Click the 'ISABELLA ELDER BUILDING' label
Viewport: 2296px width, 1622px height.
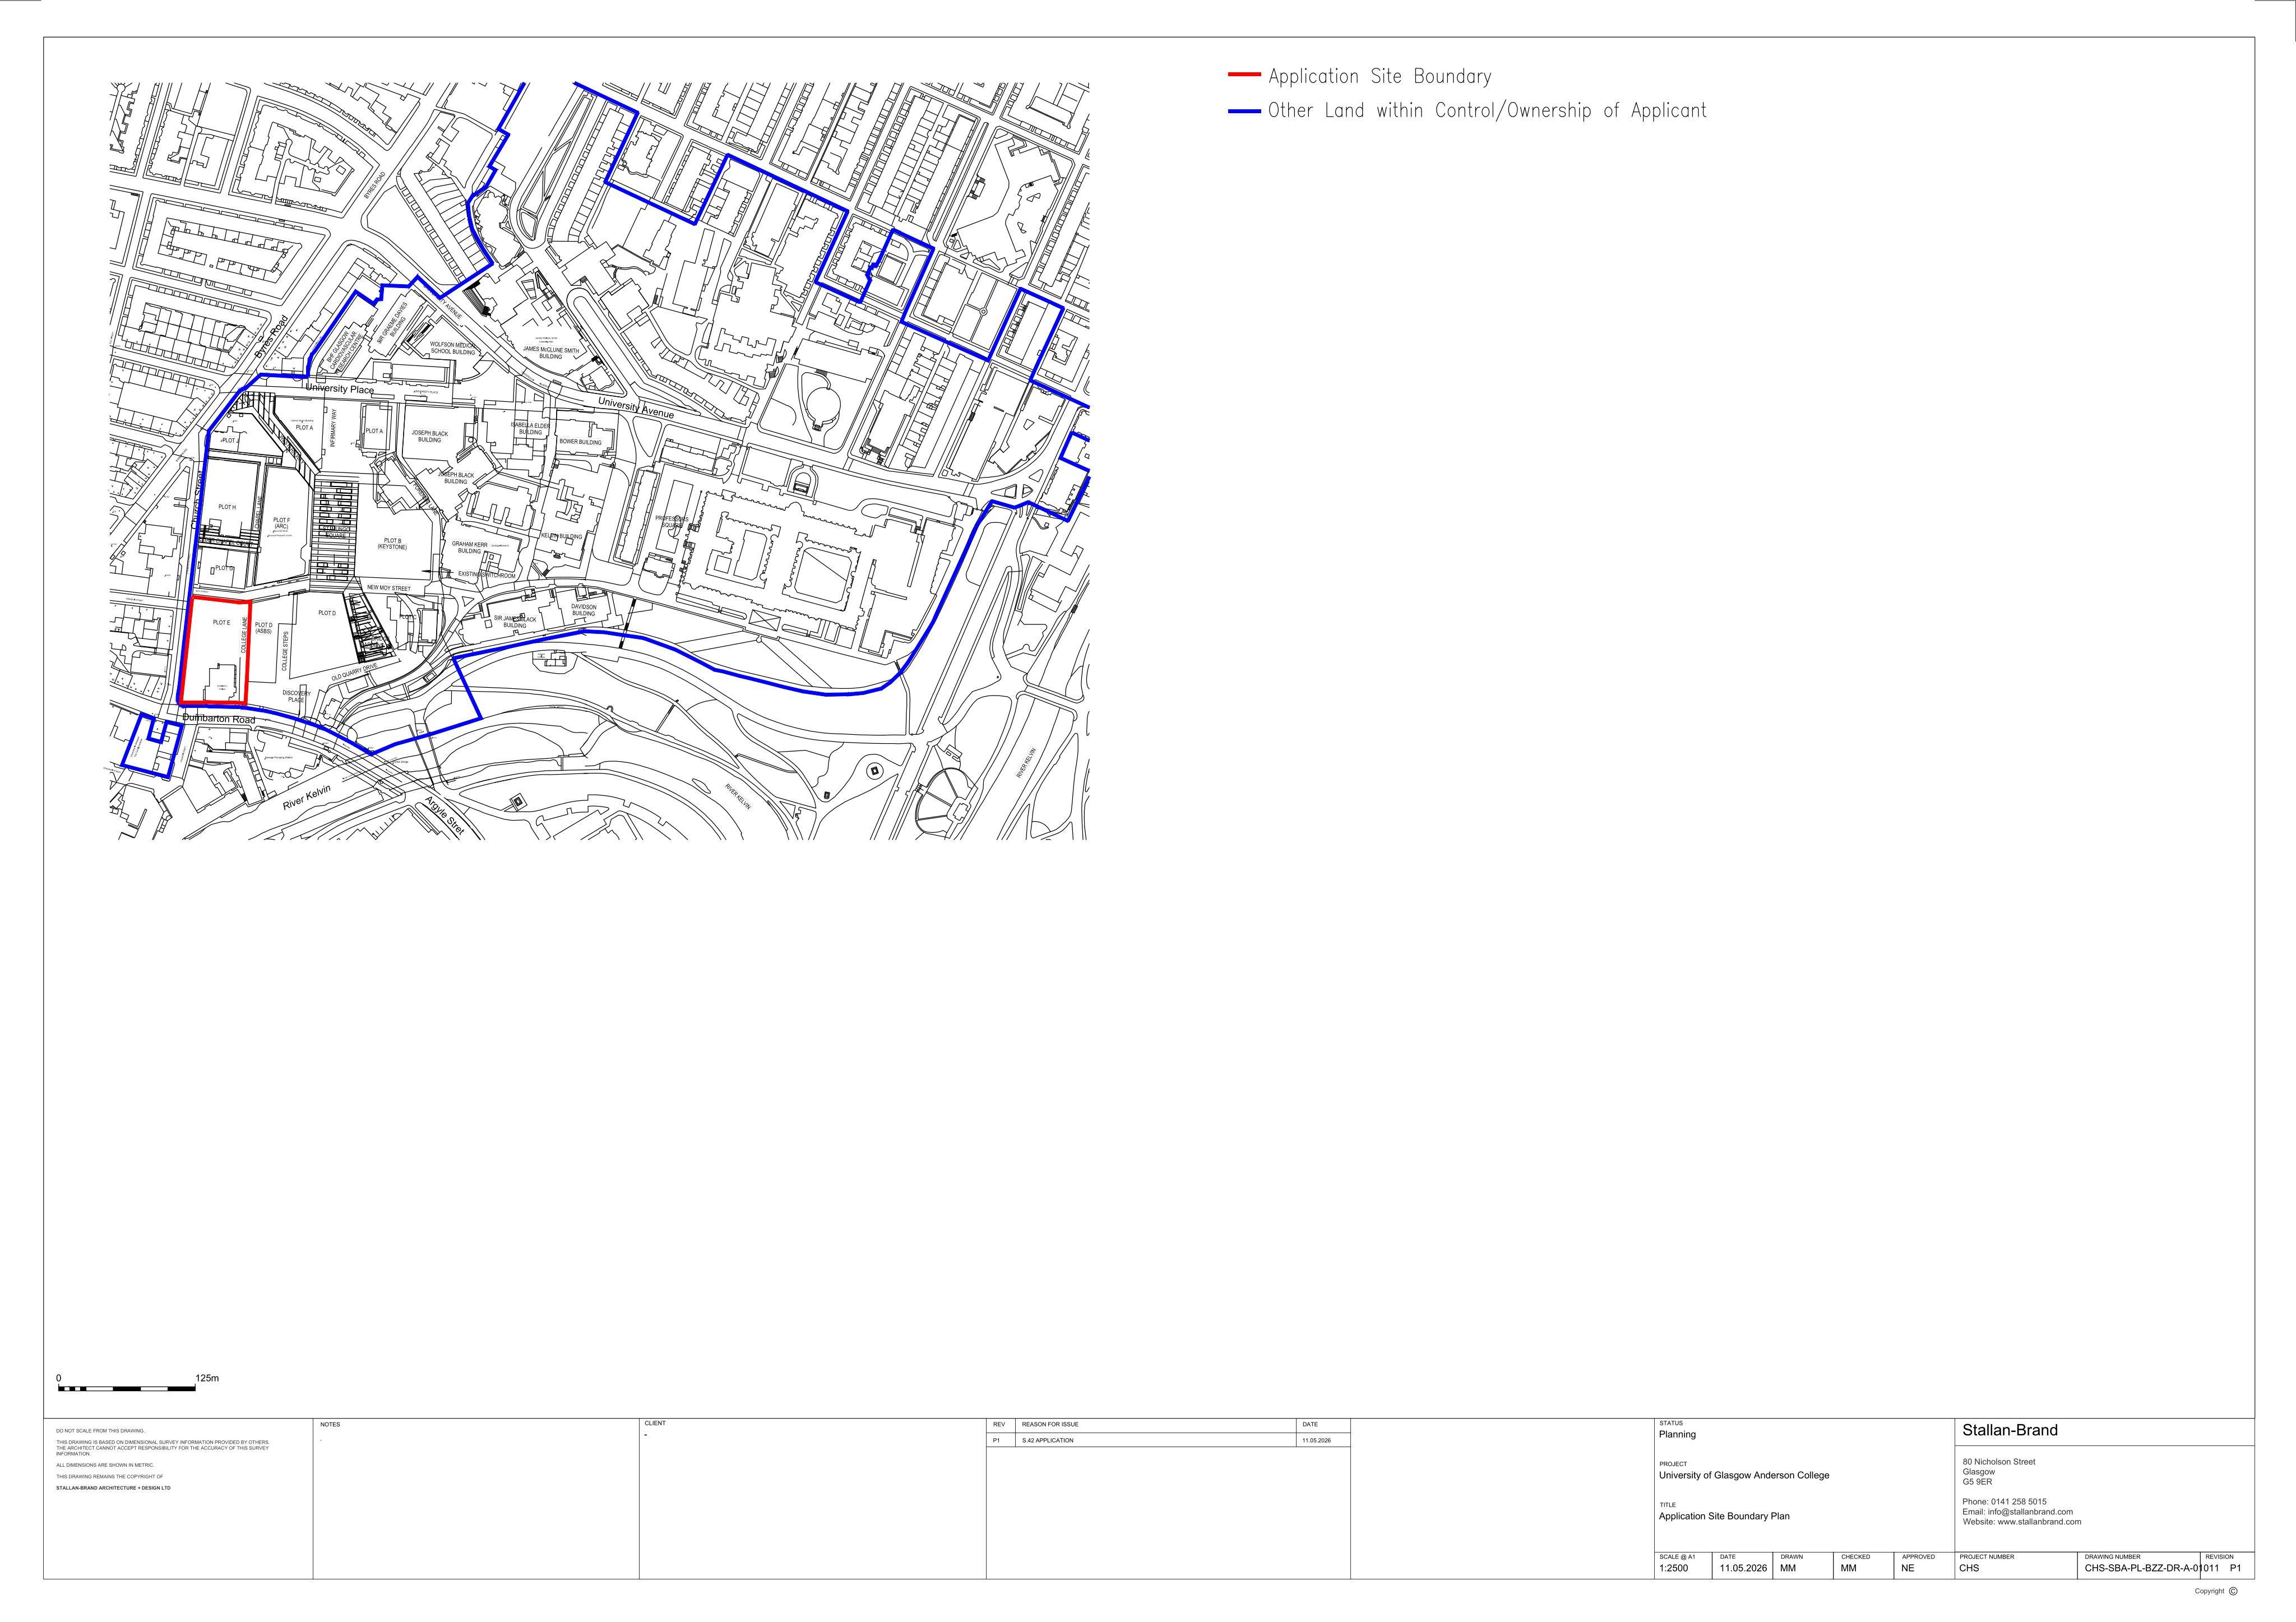(530, 429)
